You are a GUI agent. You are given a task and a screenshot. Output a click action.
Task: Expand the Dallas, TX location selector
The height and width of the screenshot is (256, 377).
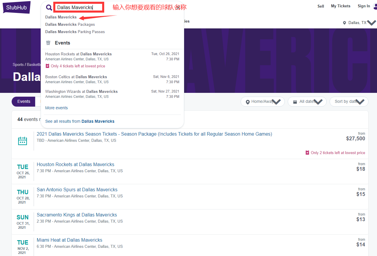371,23
